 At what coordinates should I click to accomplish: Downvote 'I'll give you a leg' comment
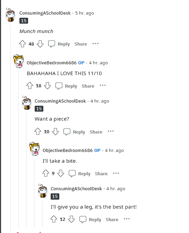tap(71, 219)
